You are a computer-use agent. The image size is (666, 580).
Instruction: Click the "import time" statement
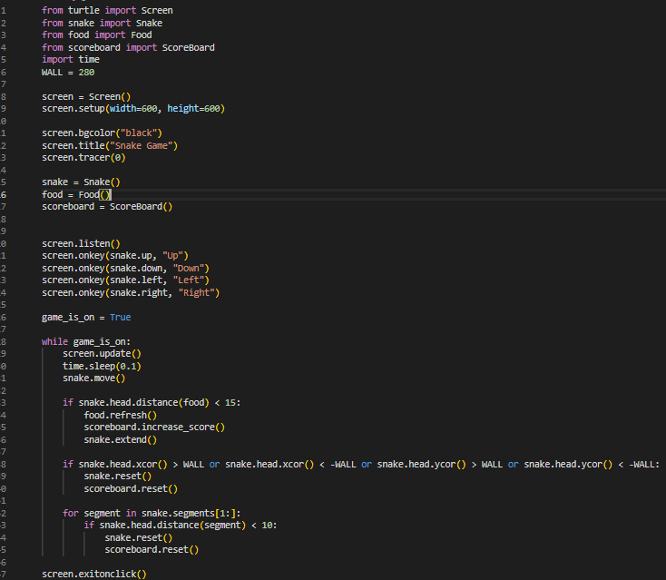point(71,60)
